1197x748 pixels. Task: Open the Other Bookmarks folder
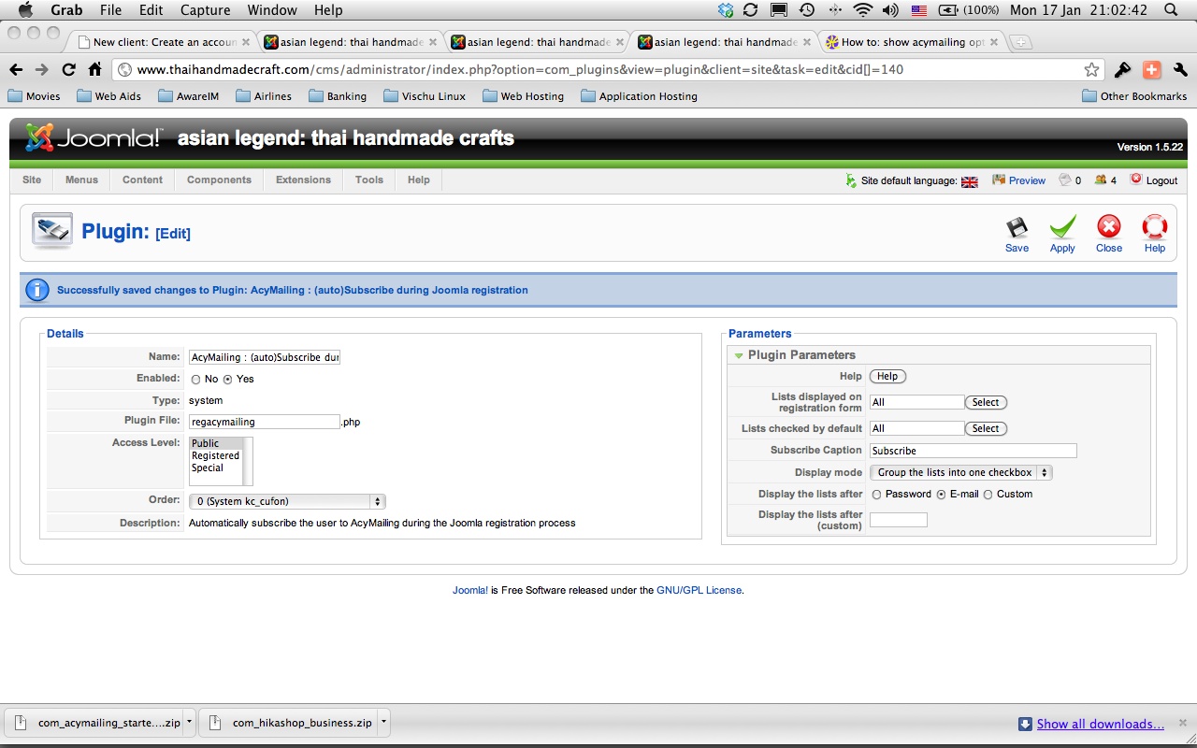point(1134,96)
